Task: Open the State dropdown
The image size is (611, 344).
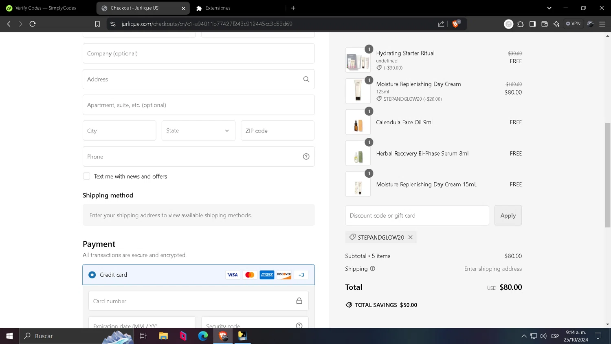Action: click(x=198, y=130)
